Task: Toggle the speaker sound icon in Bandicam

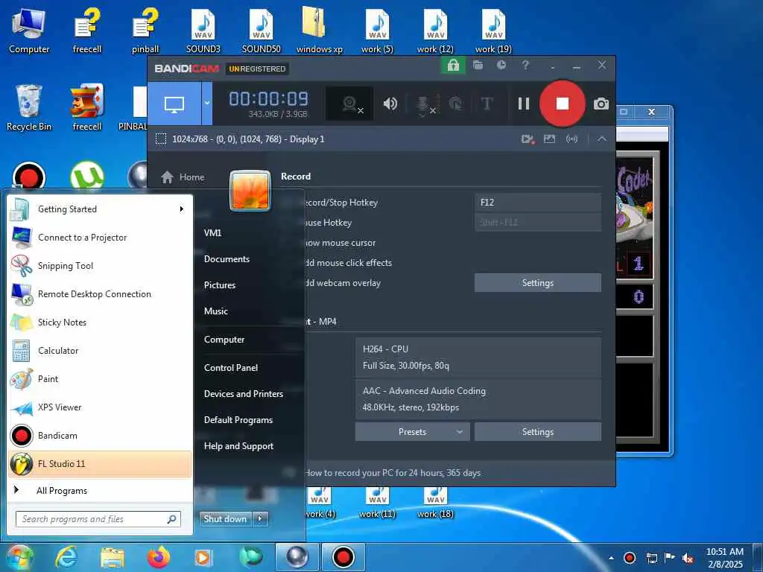Action: tap(390, 104)
